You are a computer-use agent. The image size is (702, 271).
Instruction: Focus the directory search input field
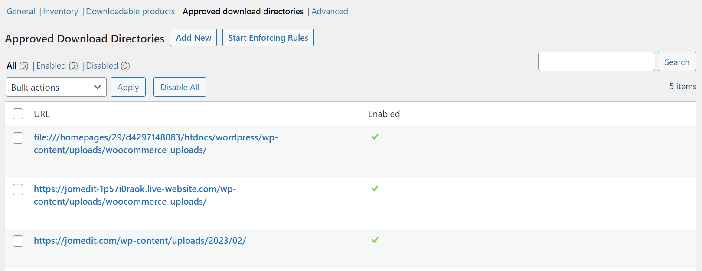[597, 62]
